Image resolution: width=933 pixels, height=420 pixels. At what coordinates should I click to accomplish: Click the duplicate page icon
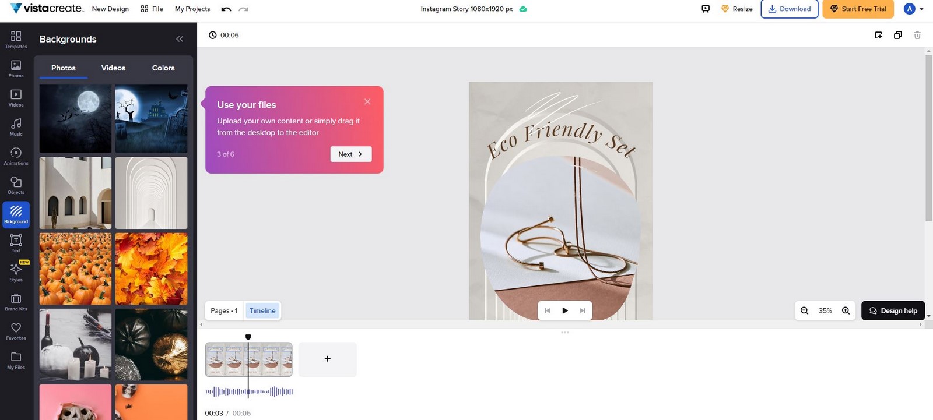898,35
